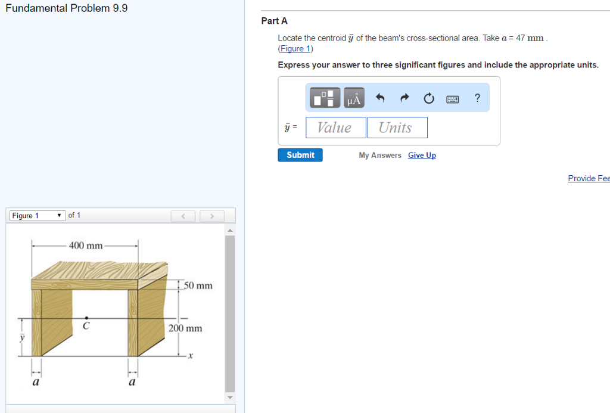The width and height of the screenshot is (610, 413).
Task: Click the 'Part A' heading
Action: pyautogui.click(x=274, y=21)
